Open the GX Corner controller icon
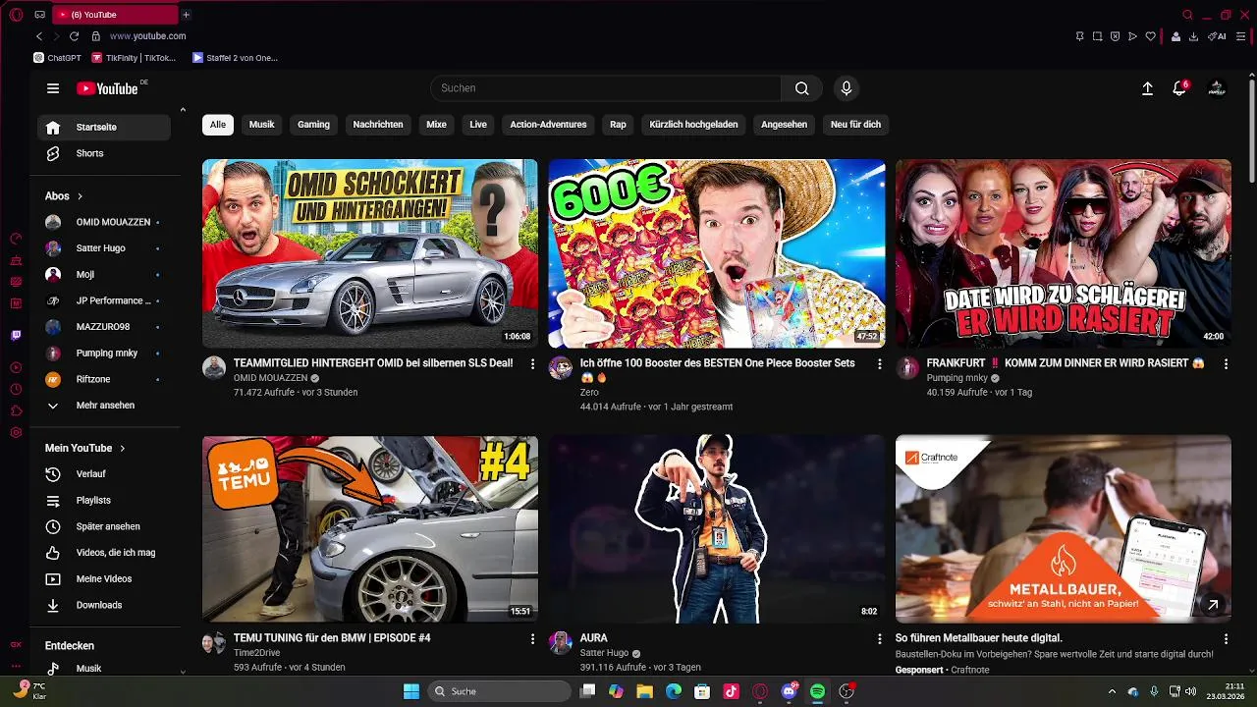Image resolution: width=1257 pixels, height=707 pixels. coord(40,15)
